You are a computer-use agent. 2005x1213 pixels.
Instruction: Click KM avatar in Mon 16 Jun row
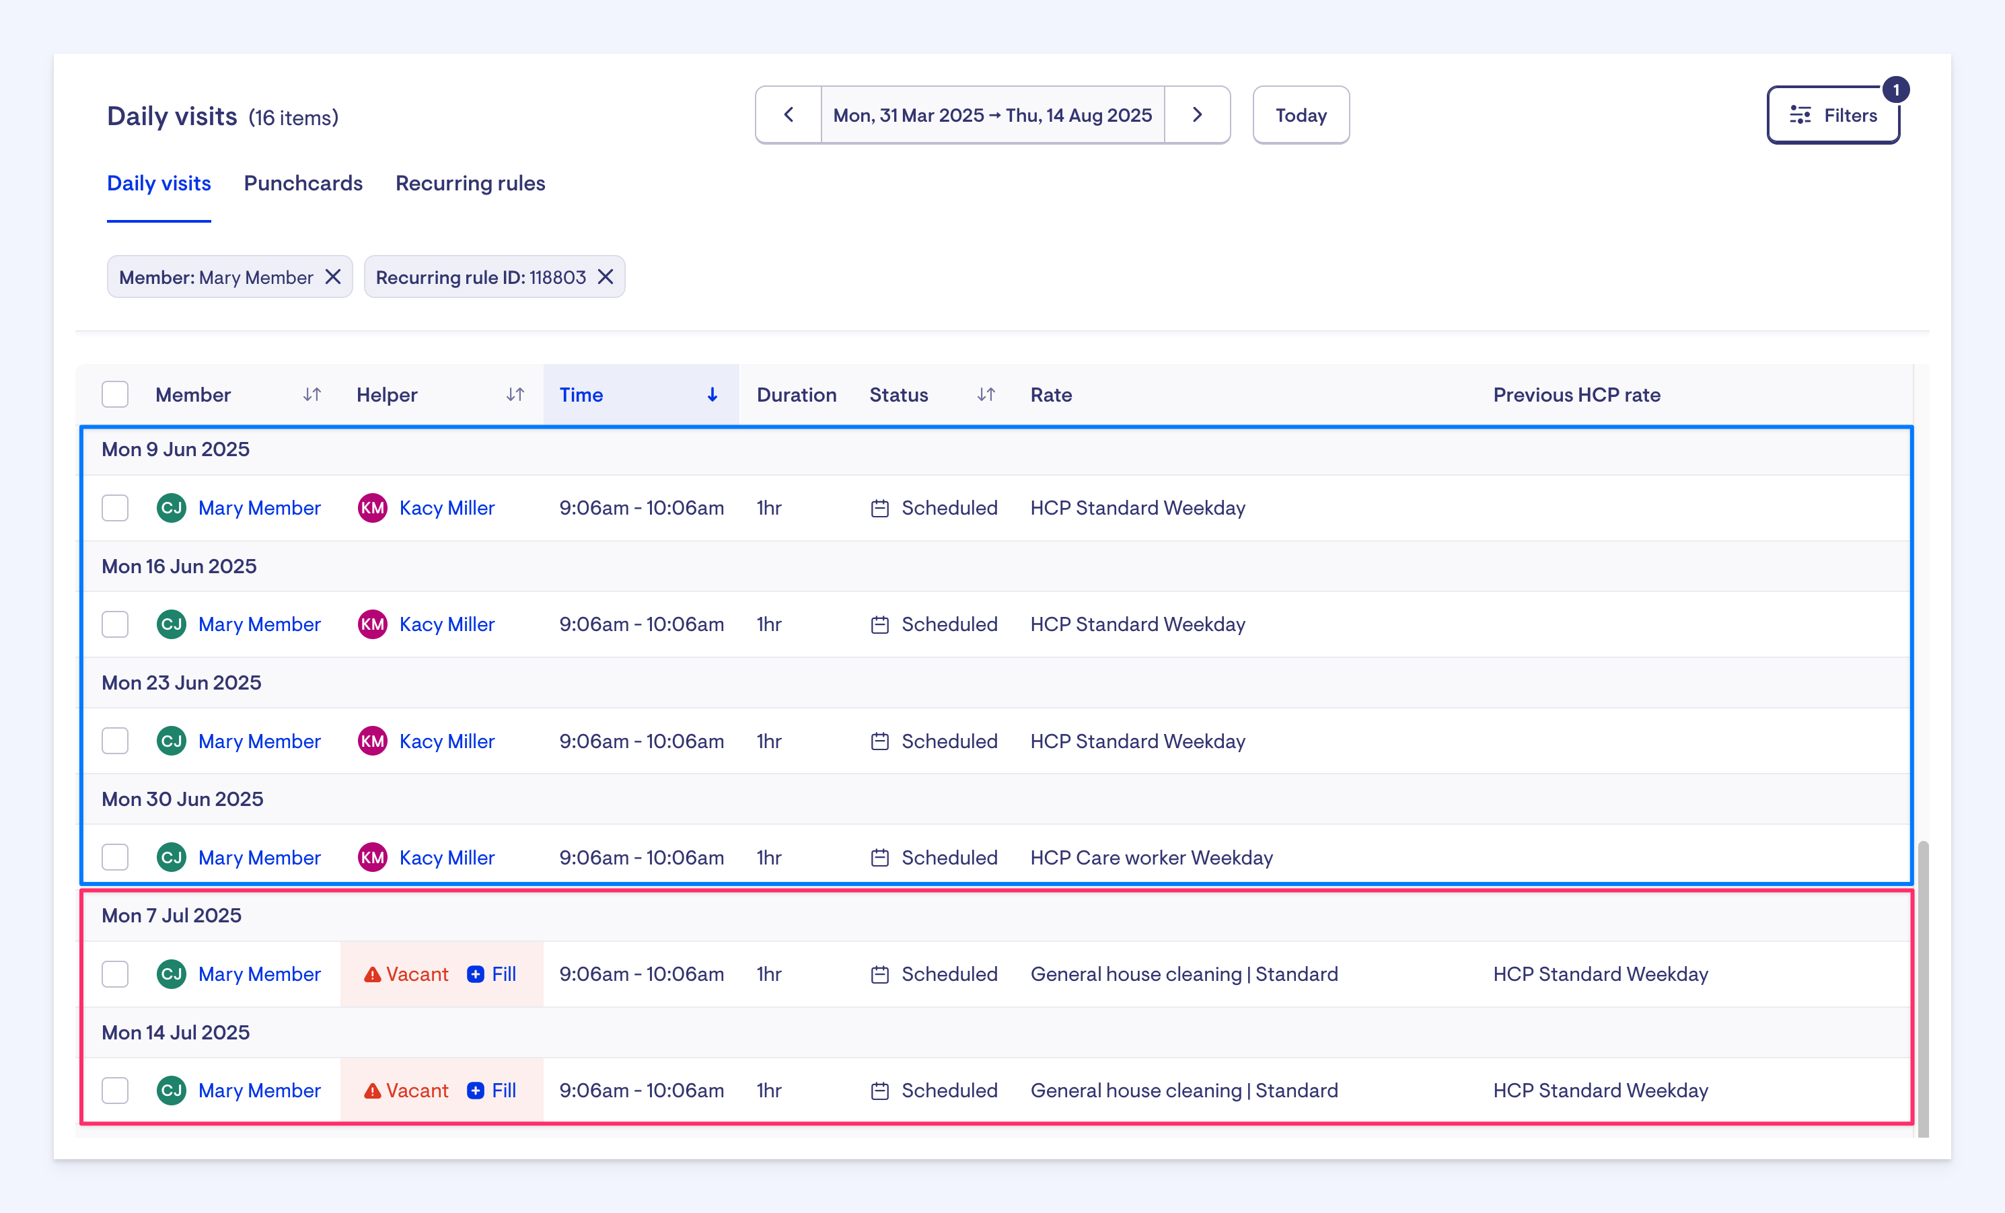tap(373, 624)
